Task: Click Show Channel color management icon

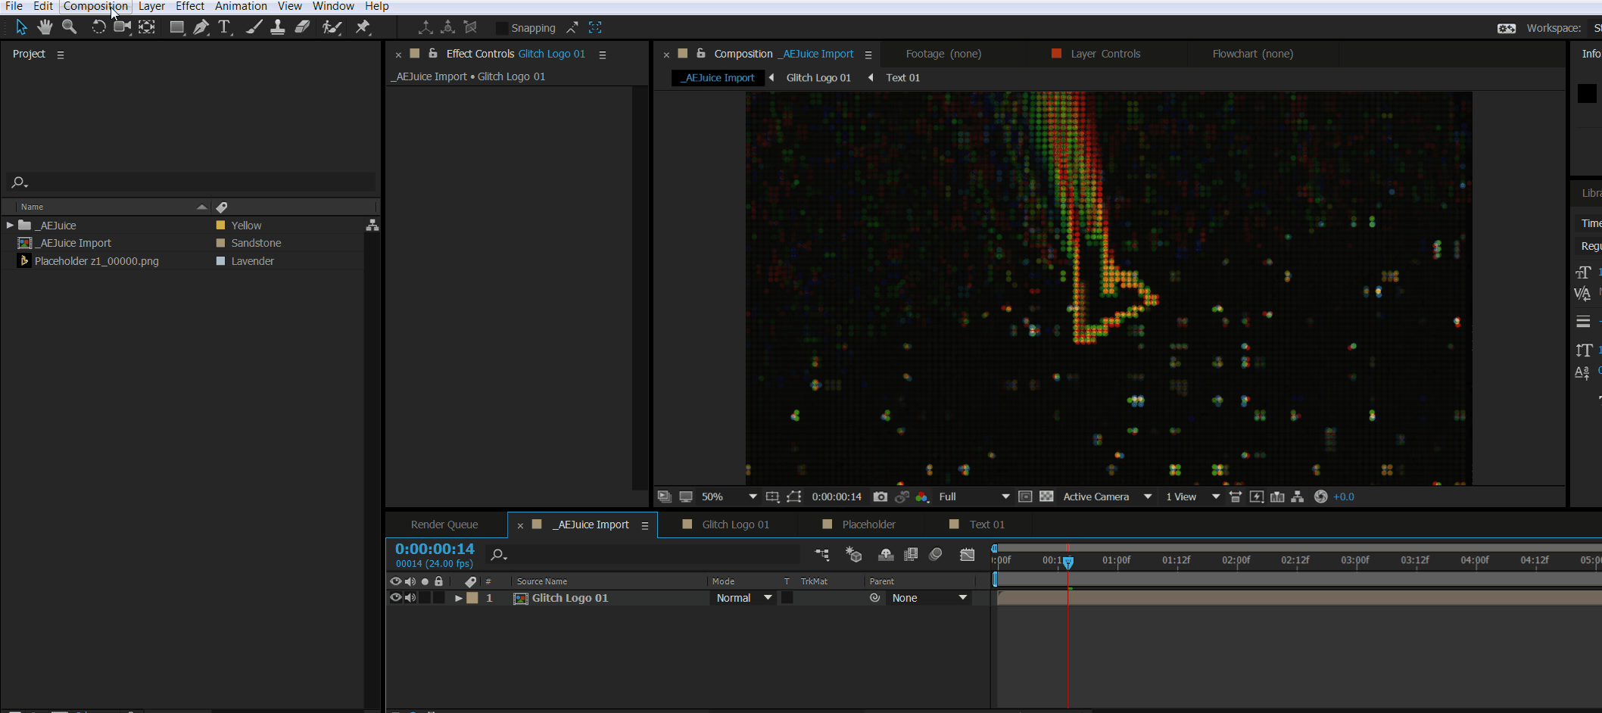Action: [x=921, y=497]
